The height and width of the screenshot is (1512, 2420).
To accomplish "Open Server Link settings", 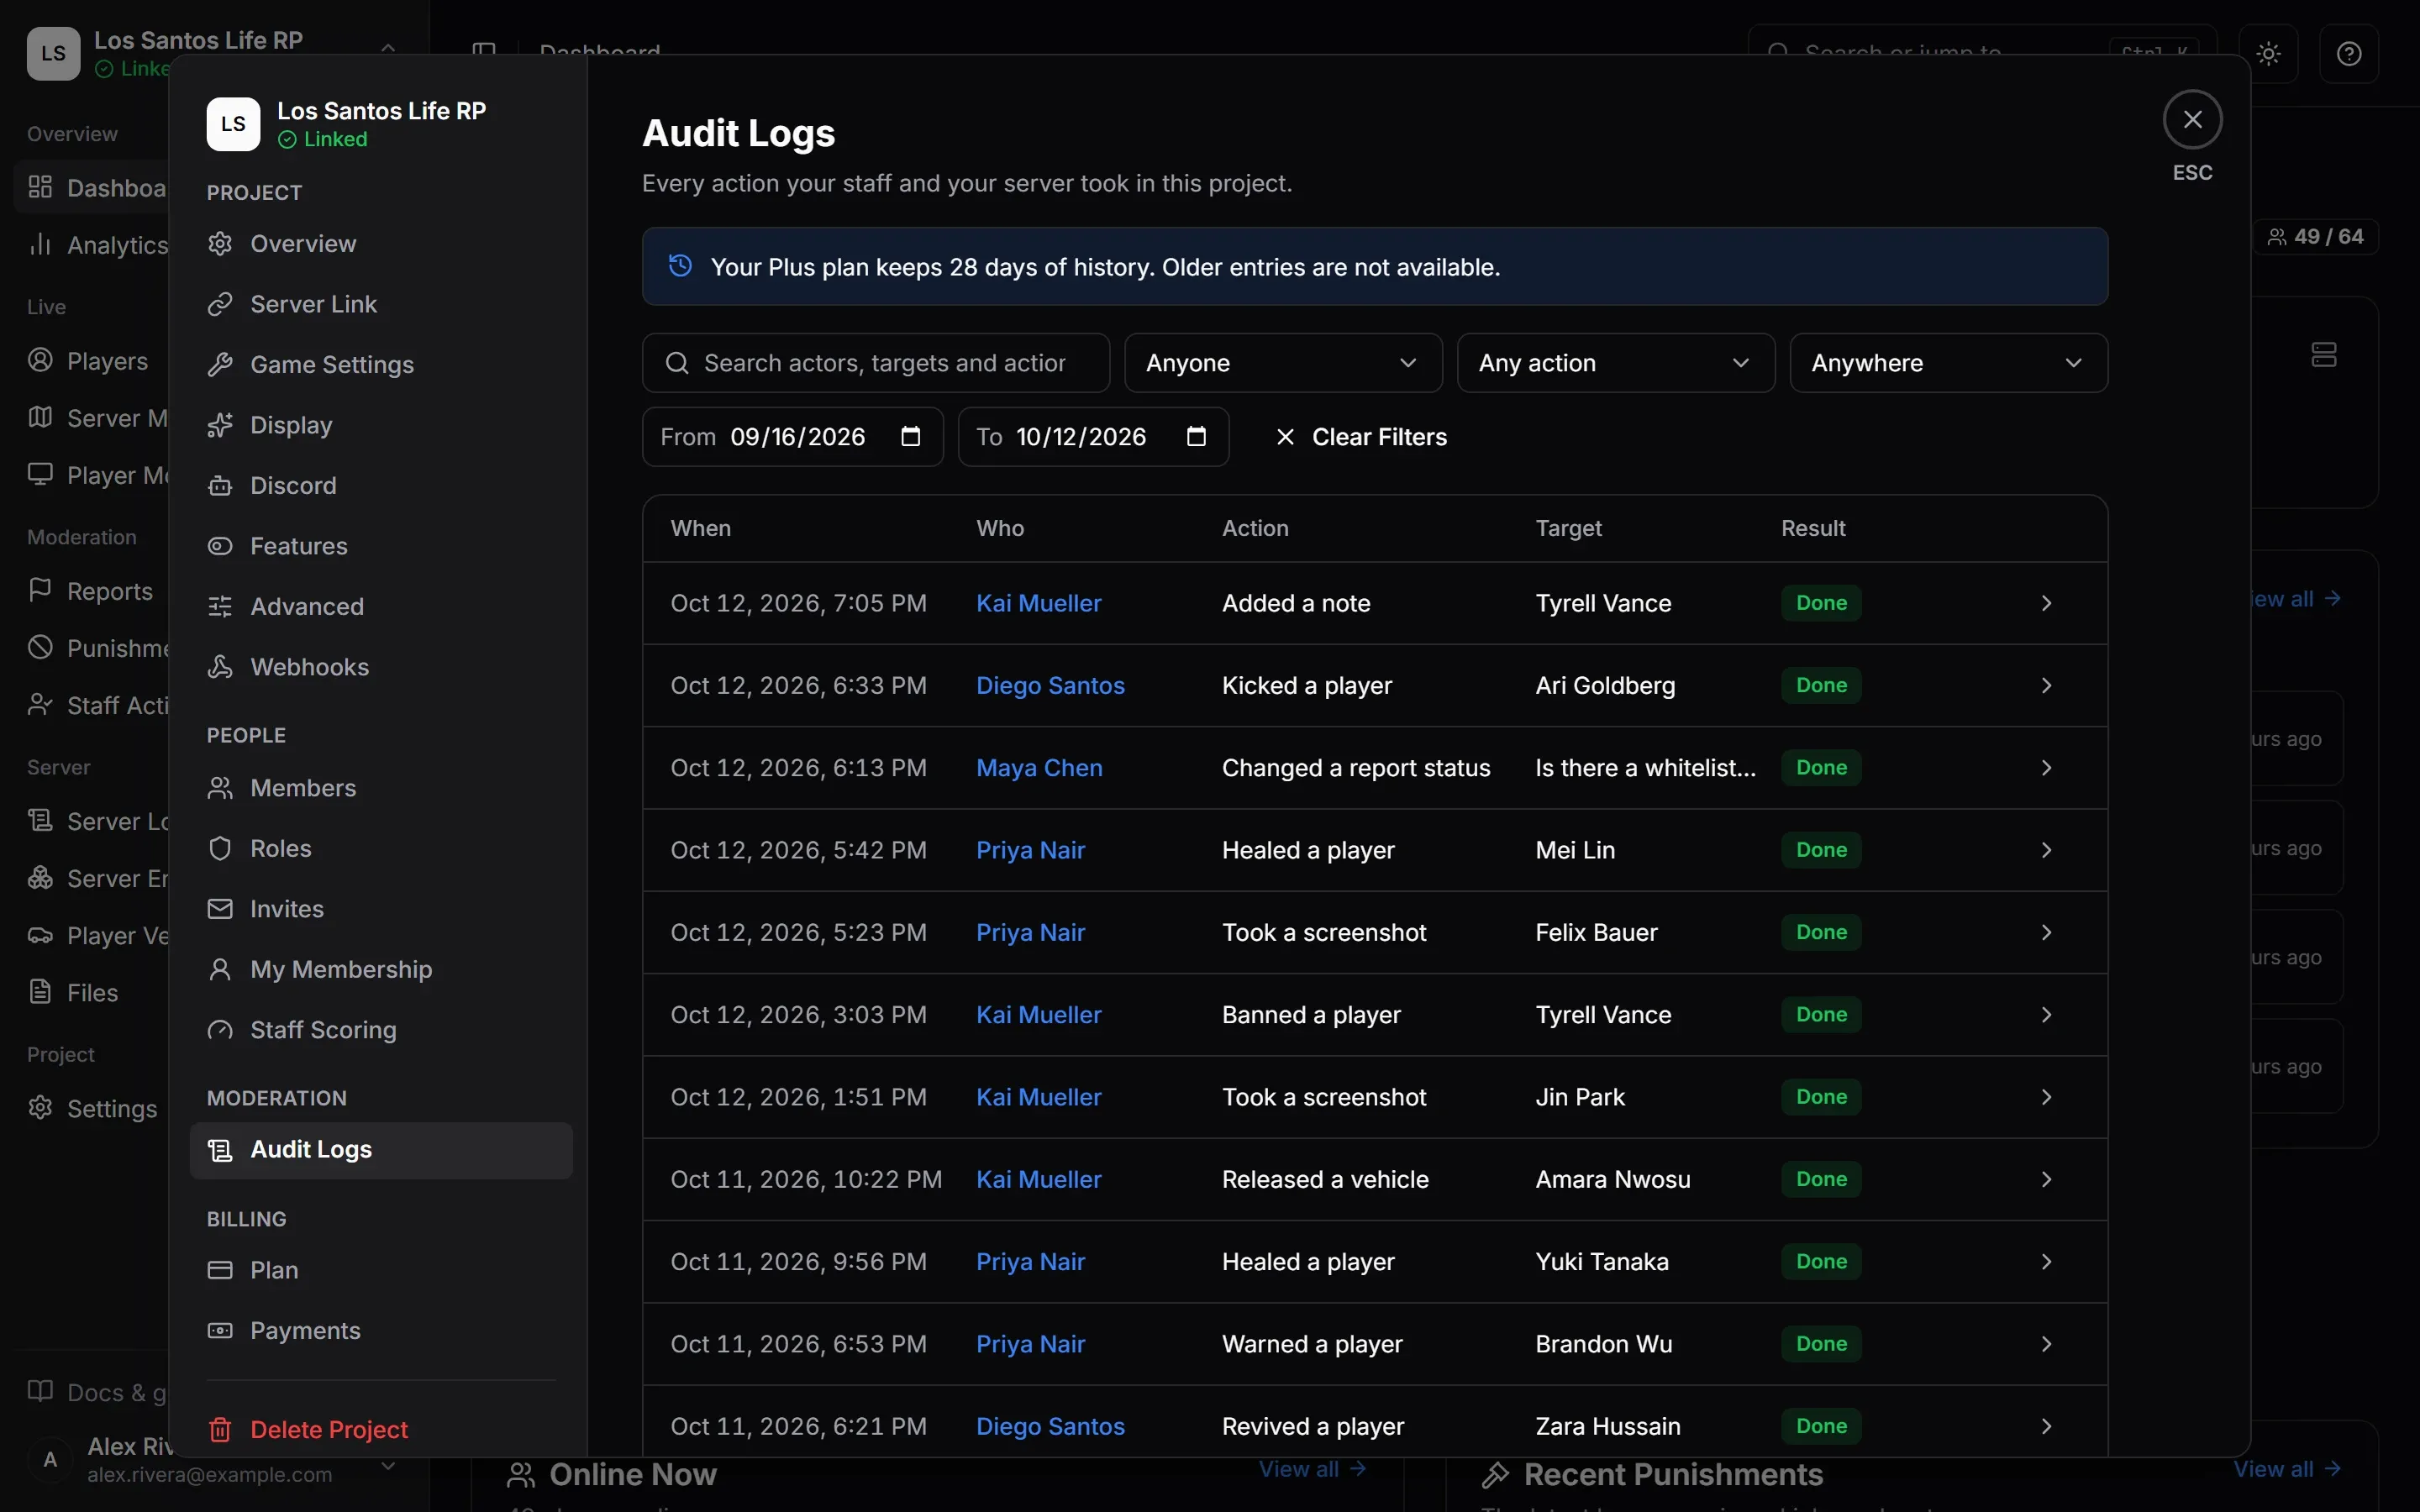I will 380,304.
